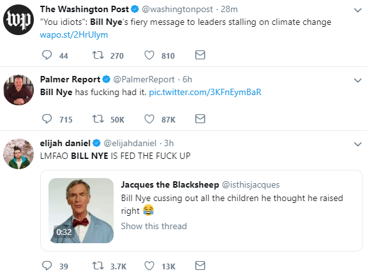The image size is (367, 277).
Task: Open the @PalmerReport handle
Action: 144,80
